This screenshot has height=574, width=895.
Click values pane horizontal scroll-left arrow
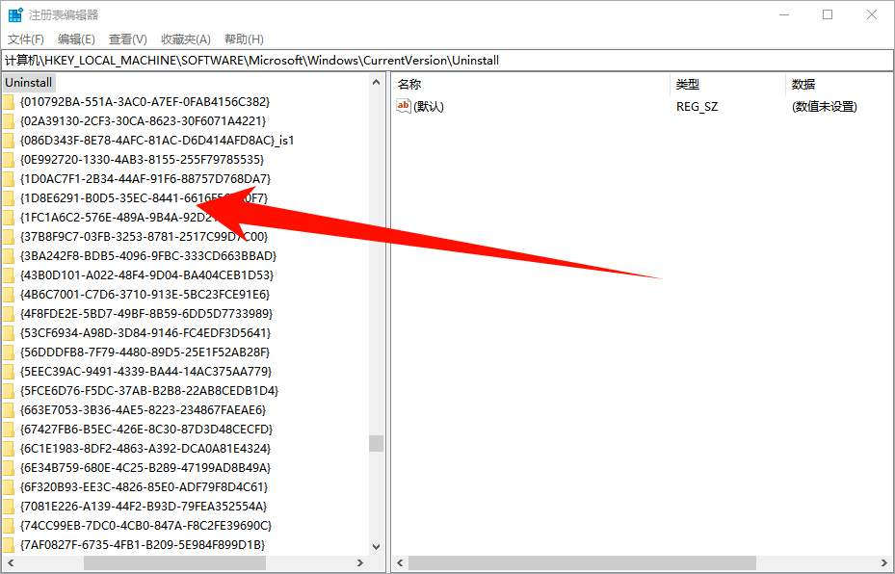coord(400,562)
